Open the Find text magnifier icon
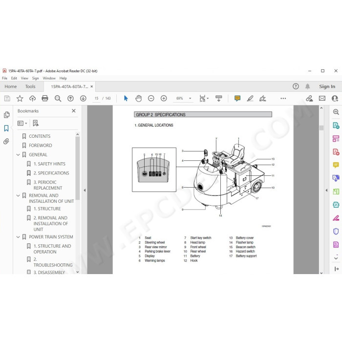Screen dimensions: 342x342 click(58, 98)
